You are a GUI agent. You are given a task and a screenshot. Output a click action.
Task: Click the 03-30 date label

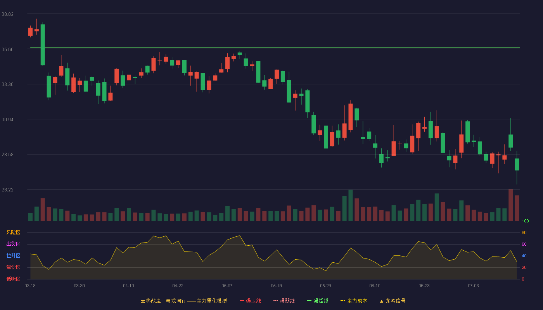79,286
